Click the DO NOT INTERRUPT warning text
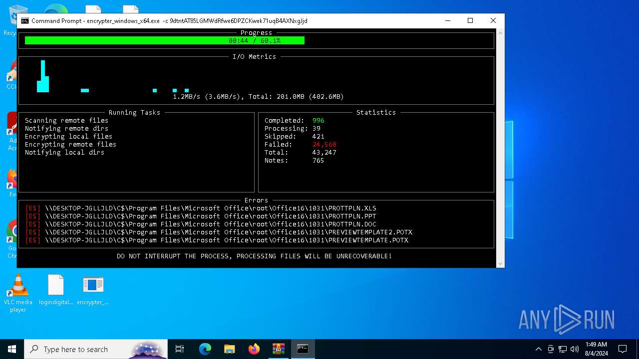The width and height of the screenshot is (639, 359). [x=255, y=256]
